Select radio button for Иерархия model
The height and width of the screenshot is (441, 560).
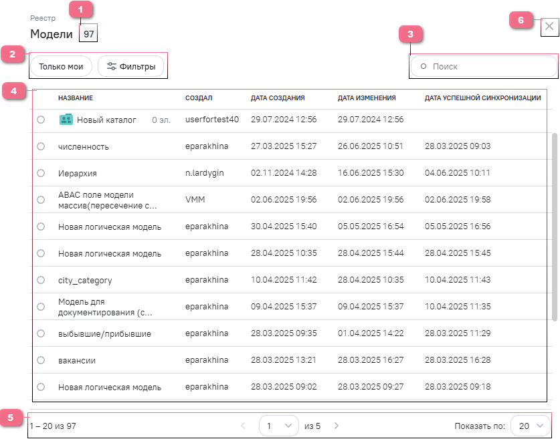[41, 173]
